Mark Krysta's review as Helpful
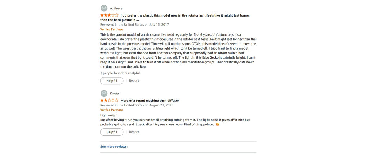Viewport: 369px width, 157px height. click(x=112, y=132)
